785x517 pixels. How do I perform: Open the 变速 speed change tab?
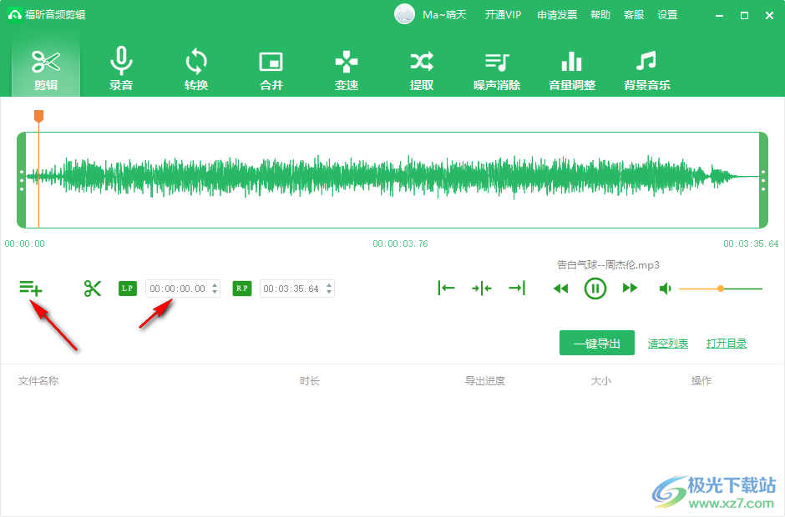346,70
